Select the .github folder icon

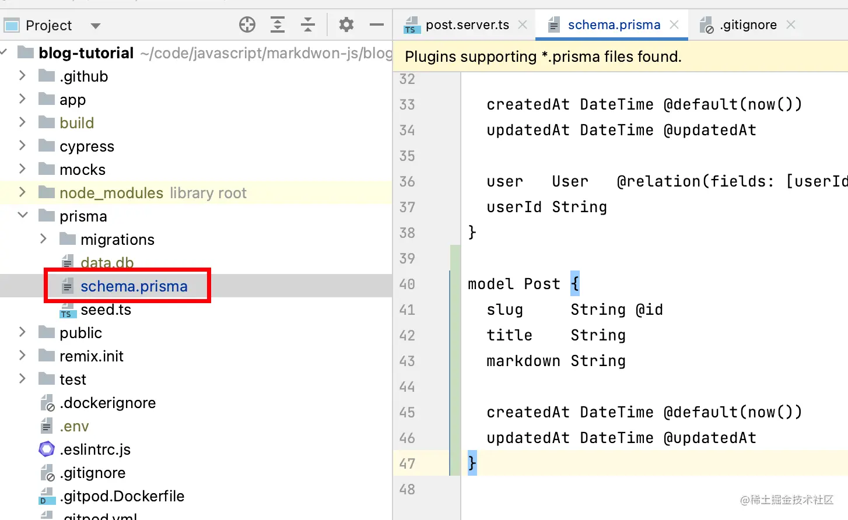click(47, 76)
